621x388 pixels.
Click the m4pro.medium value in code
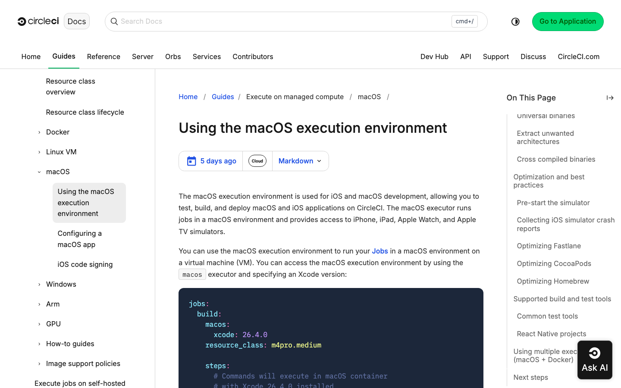[x=296, y=345]
